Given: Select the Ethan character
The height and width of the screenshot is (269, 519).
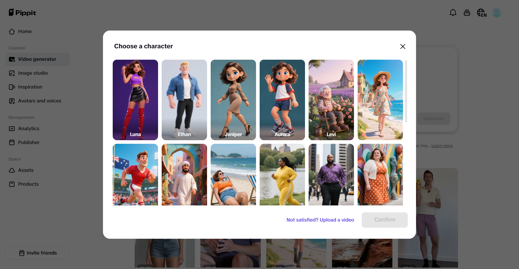Looking at the screenshot, I should point(184,100).
